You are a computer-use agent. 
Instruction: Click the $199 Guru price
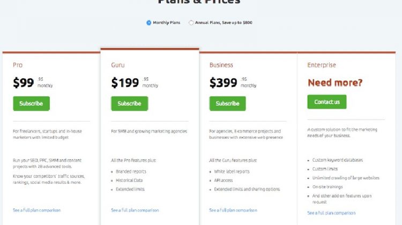(125, 82)
